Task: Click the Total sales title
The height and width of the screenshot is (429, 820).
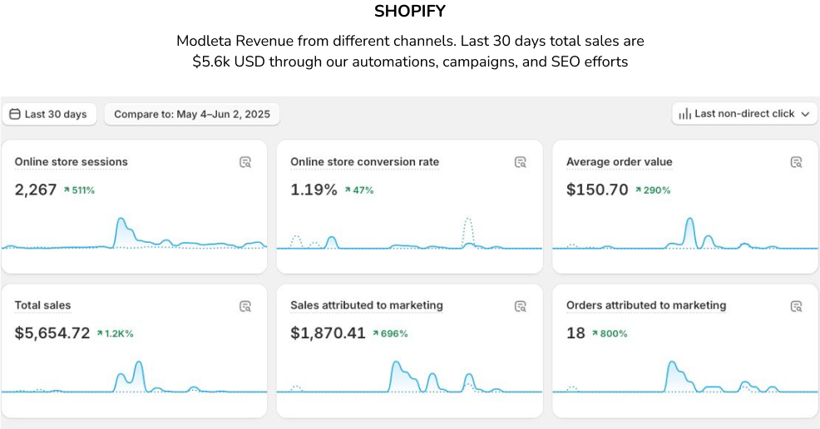Action: (x=42, y=305)
